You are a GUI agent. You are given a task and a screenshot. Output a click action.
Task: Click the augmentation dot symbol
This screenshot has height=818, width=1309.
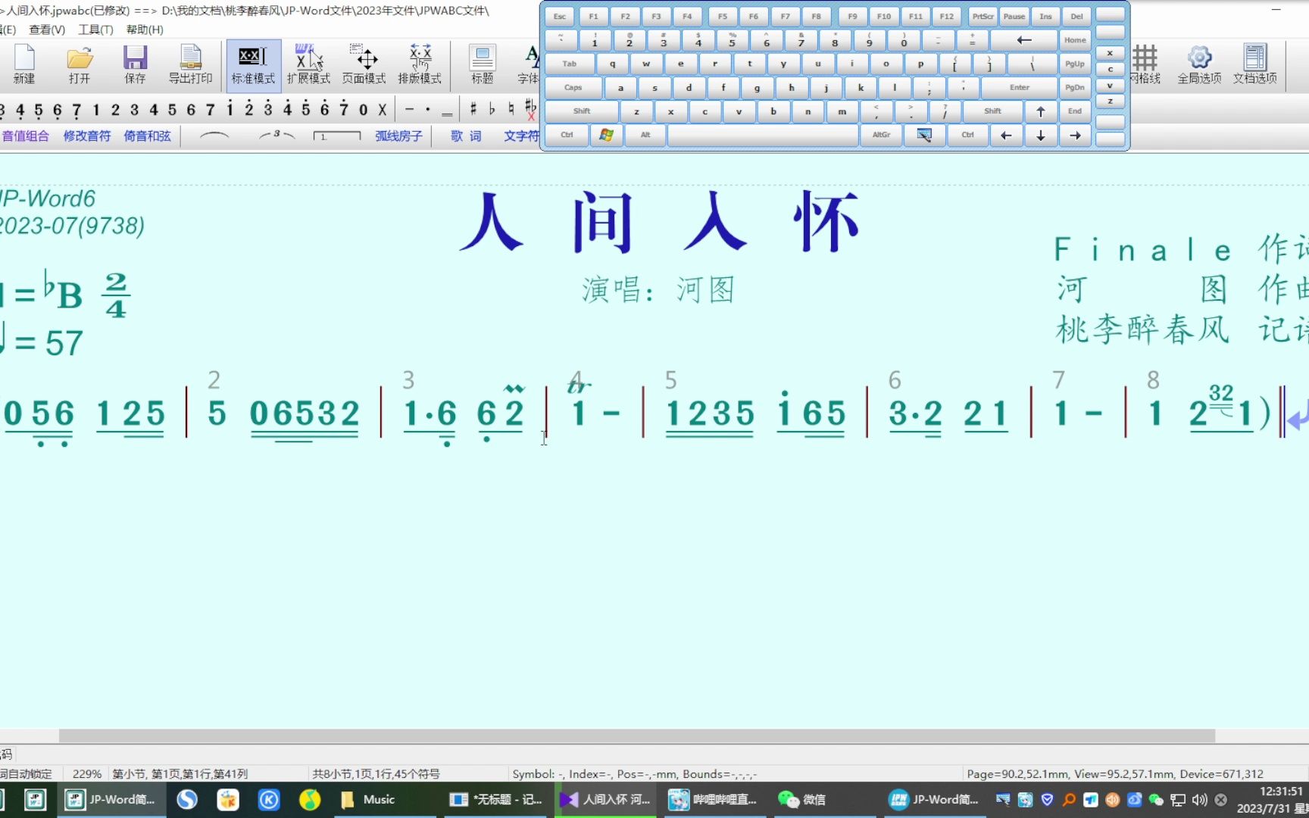tap(428, 109)
